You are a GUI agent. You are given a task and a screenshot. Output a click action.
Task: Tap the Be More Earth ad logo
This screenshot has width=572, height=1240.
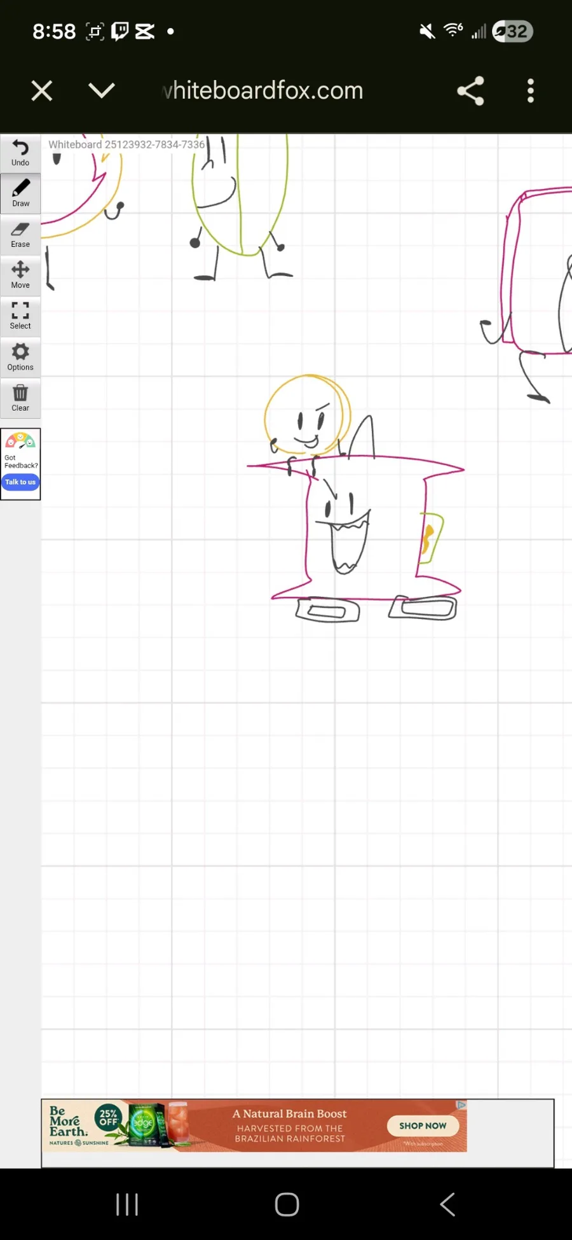68,1122
